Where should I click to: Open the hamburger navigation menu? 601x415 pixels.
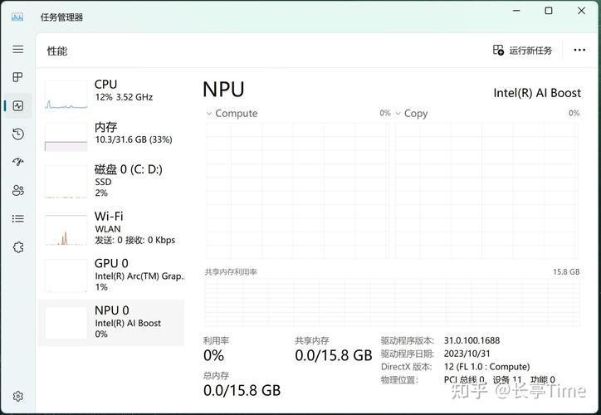tap(18, 49)
